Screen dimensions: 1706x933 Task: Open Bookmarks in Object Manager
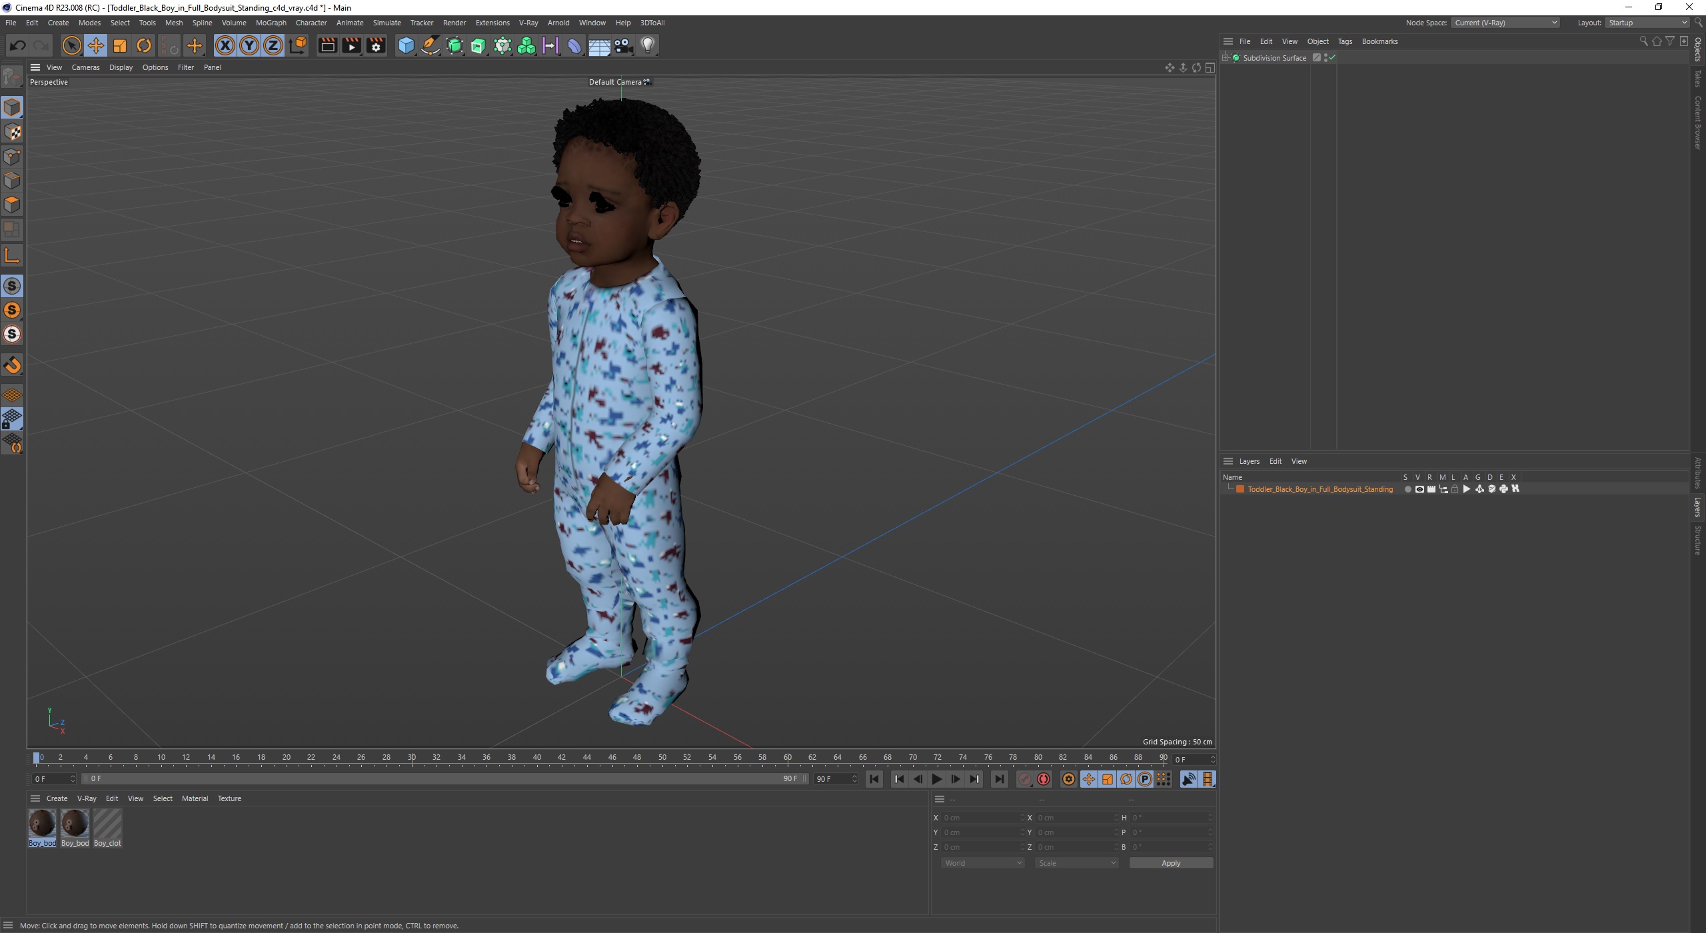tap(1379, 41)
